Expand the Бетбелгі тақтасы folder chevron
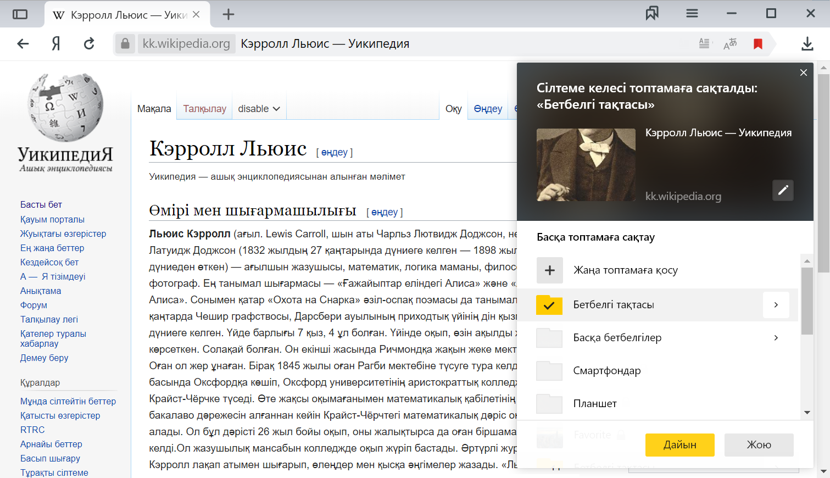The width and height of the screenshot is (830, 478). [x=776, y=305]
